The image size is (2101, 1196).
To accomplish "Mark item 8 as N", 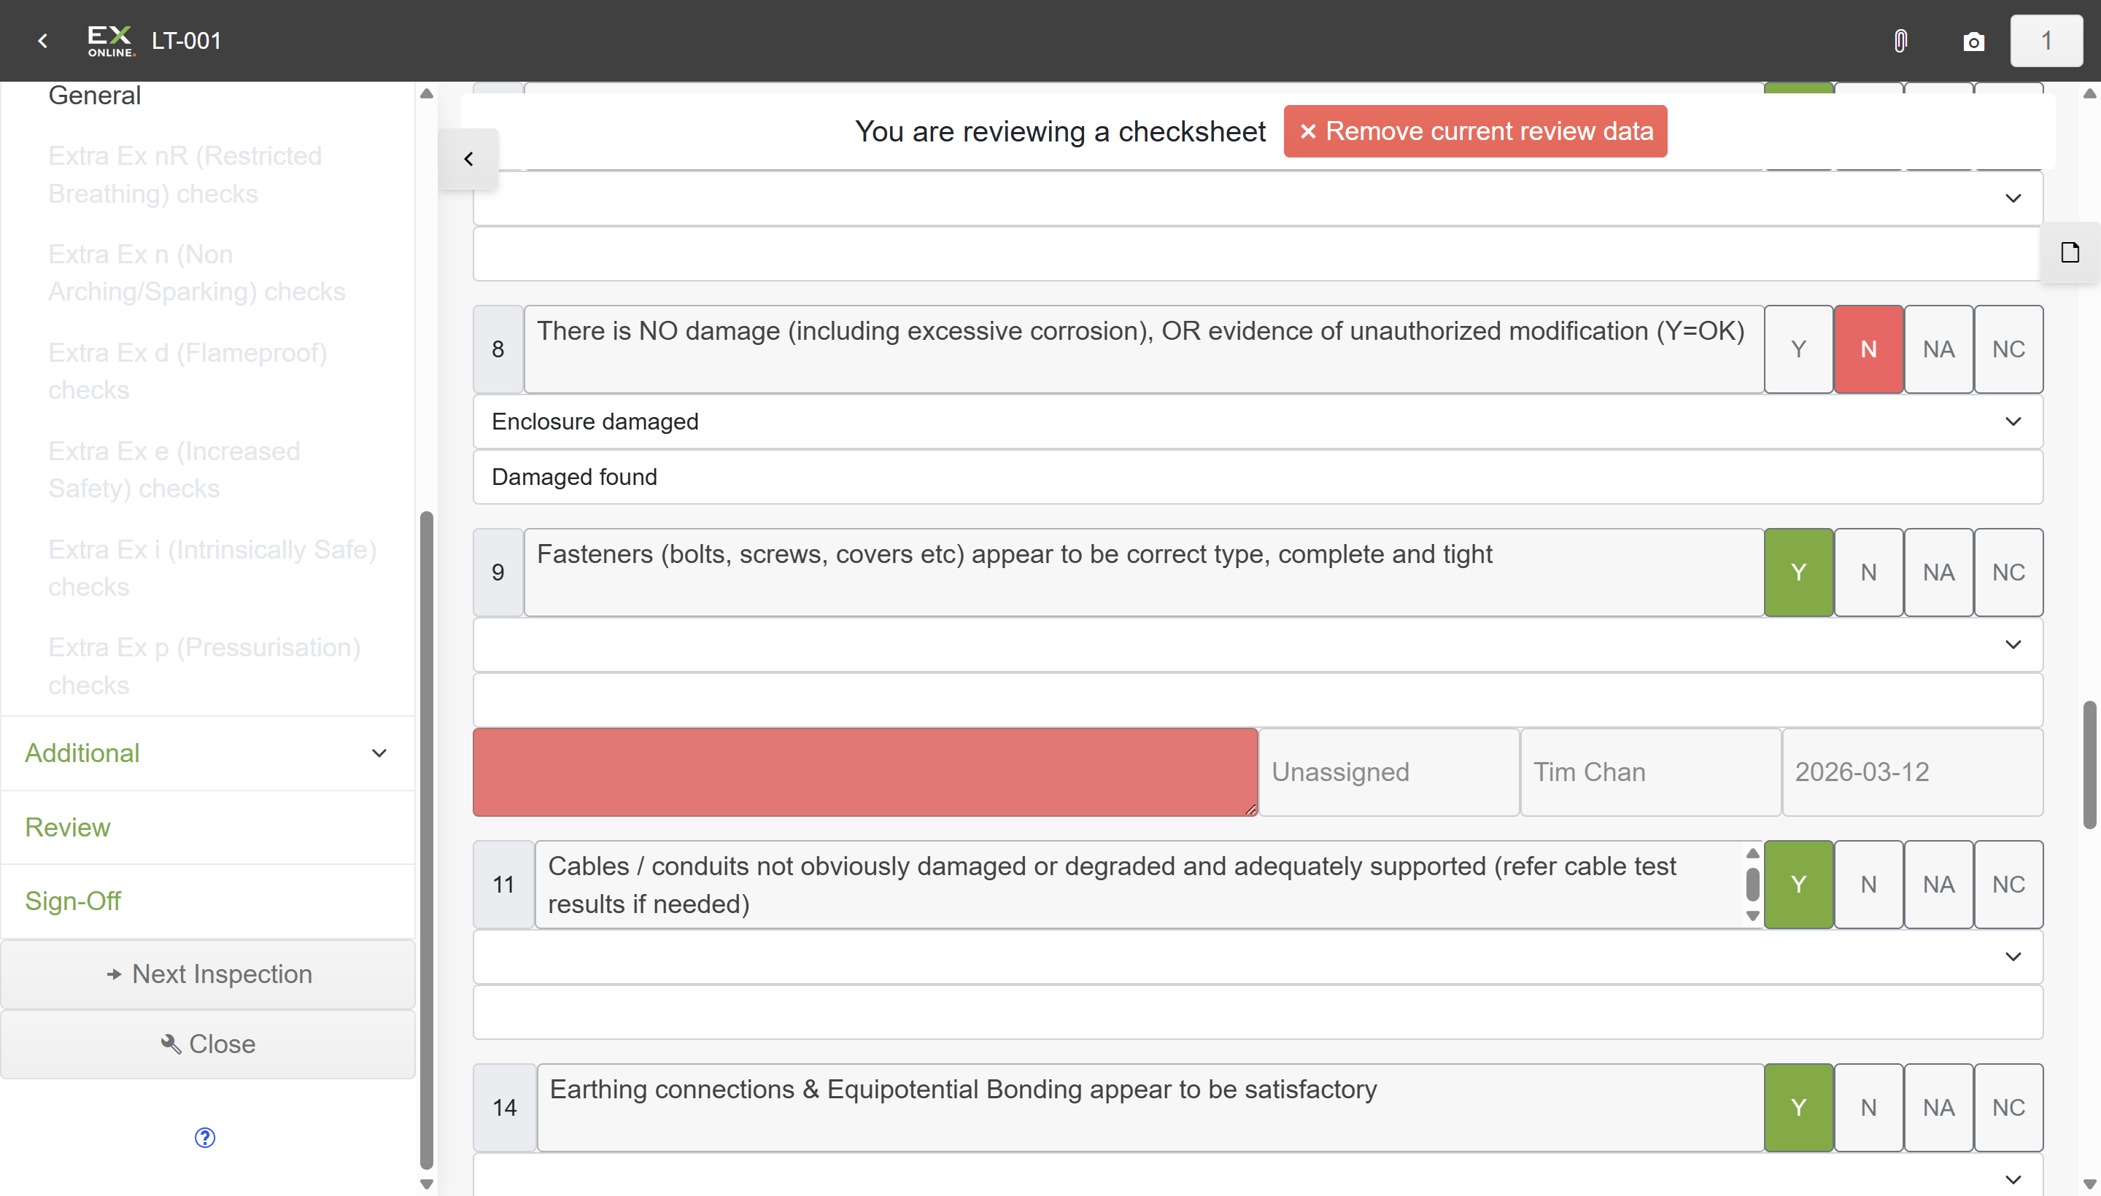I will click(1868, 349).
